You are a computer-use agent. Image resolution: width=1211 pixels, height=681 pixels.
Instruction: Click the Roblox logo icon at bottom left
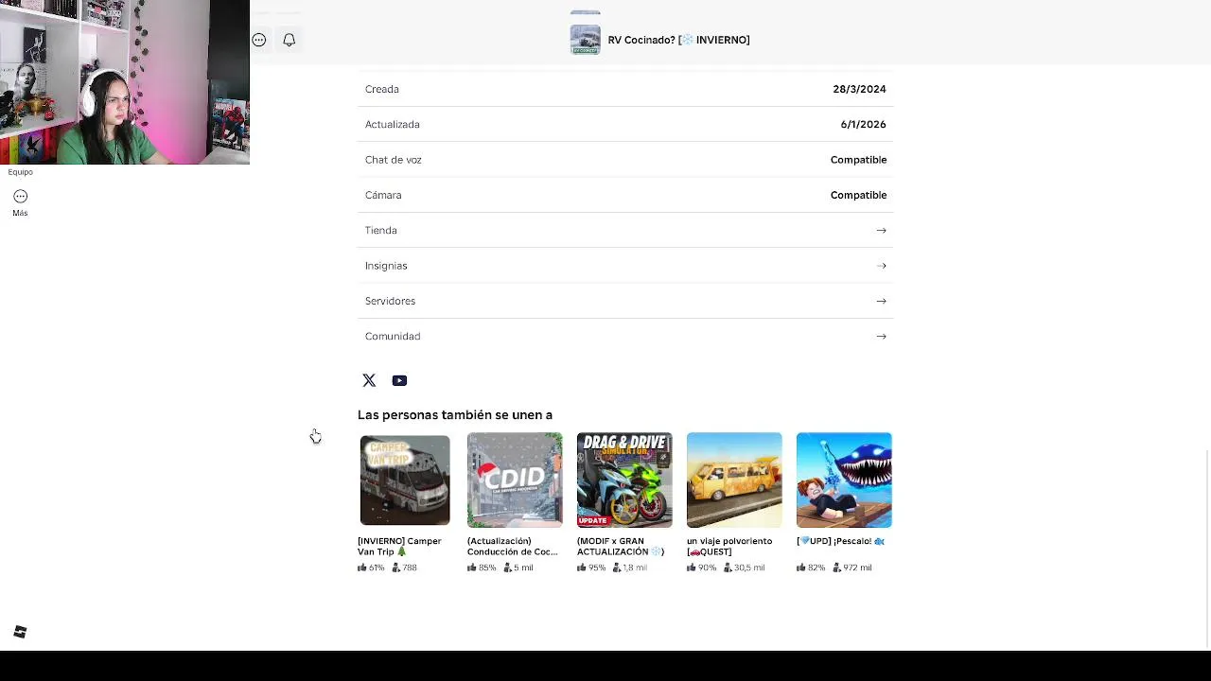point(20,632)
